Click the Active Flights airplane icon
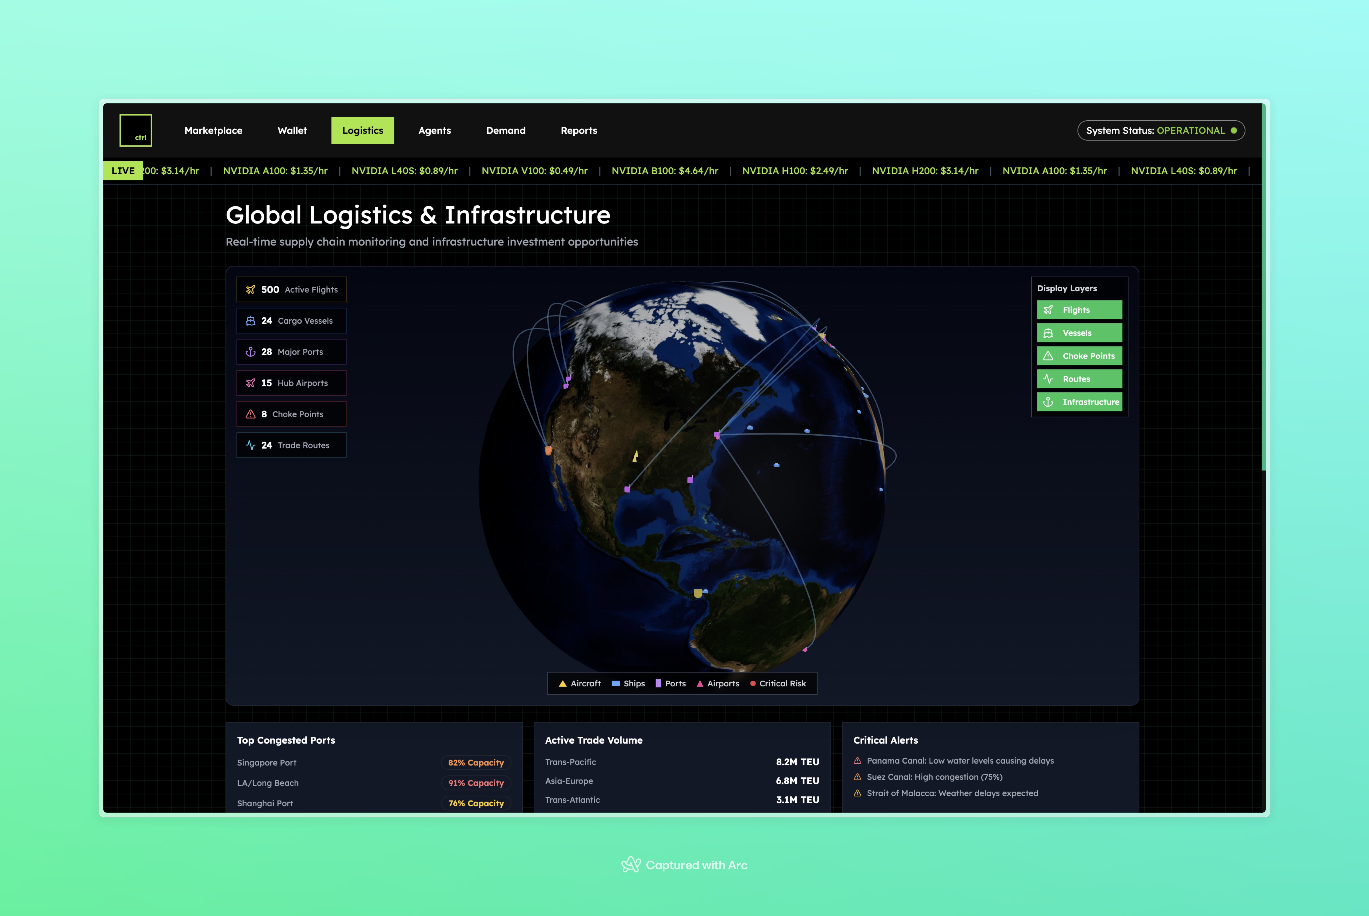The height and width of the screenshot is (916, 1369). tap(250, 290)
